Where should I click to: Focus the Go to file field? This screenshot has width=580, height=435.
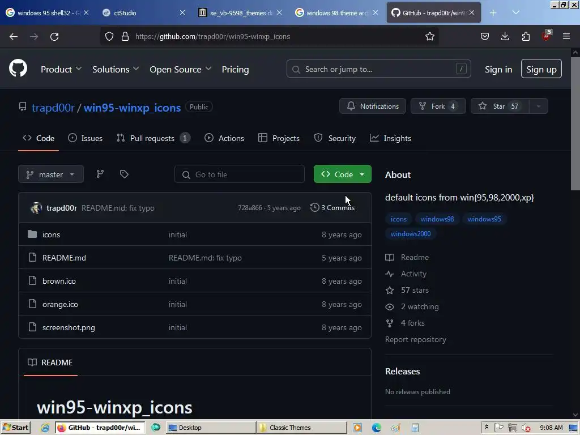coord(240,174)
